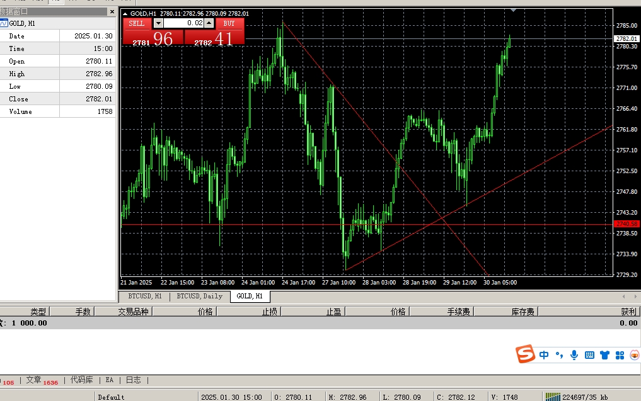
Task: Click the 30 Jan 05:00 time axis label
Action: (500, 282)
